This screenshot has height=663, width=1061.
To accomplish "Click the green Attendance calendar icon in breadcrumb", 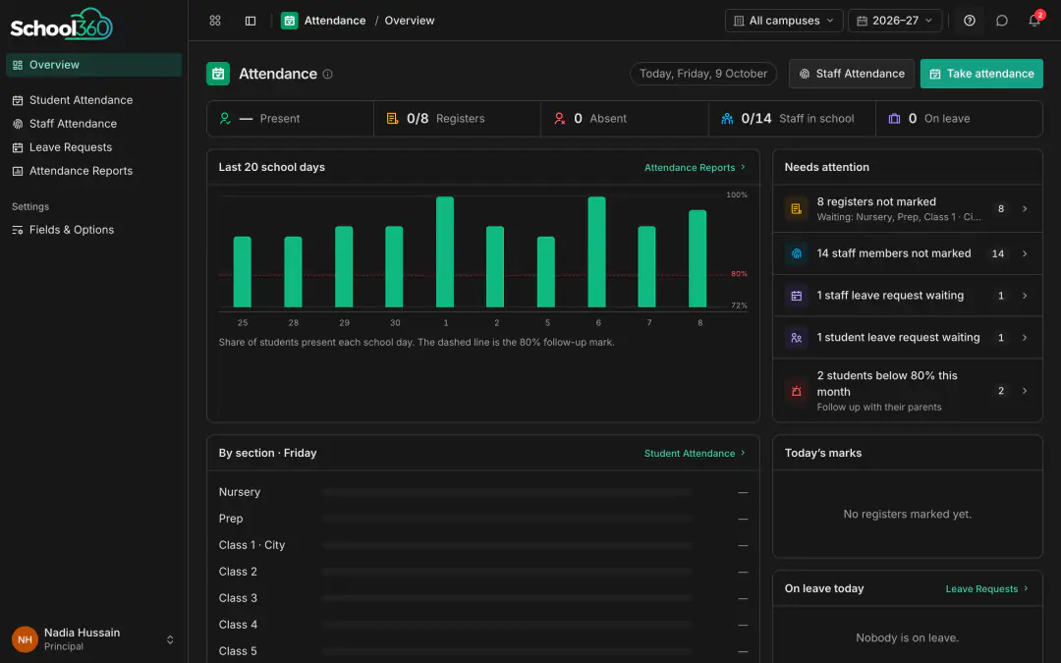I will 290,21.
